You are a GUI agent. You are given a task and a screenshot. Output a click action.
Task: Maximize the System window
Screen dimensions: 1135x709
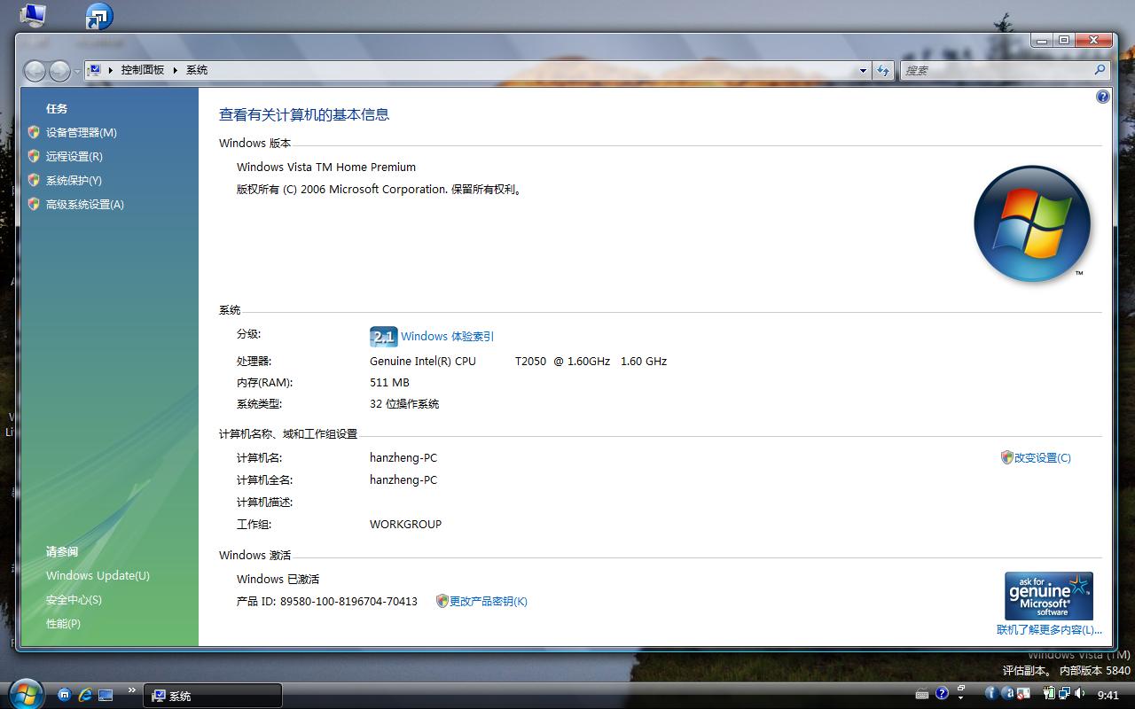point(1064,40)
